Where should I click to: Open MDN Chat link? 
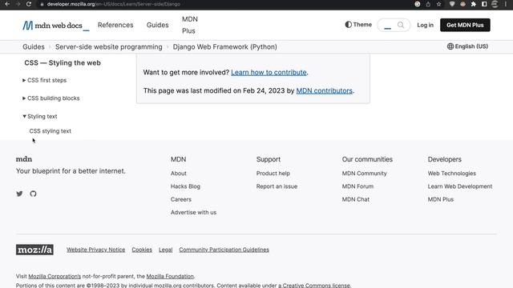point(356,199)
